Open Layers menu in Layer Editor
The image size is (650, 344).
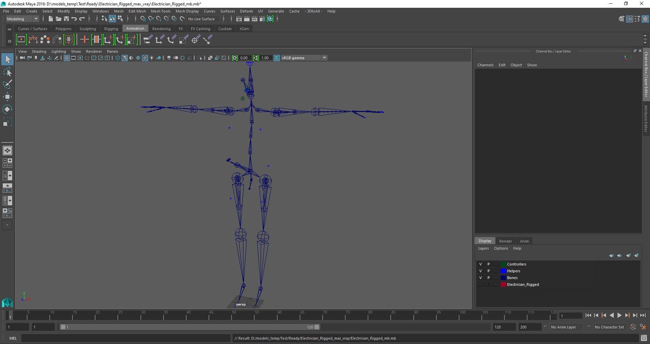point(483,248)
